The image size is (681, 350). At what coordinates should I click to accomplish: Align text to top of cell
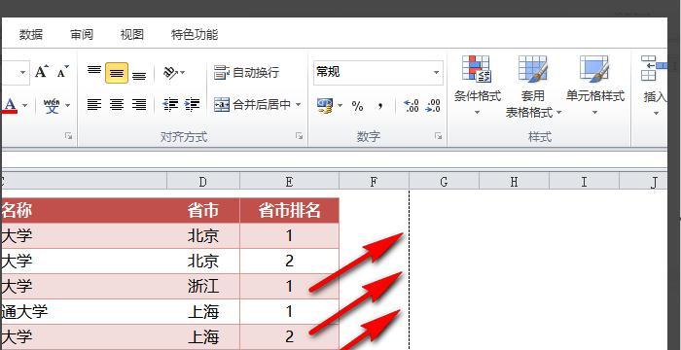coord(94,71)
